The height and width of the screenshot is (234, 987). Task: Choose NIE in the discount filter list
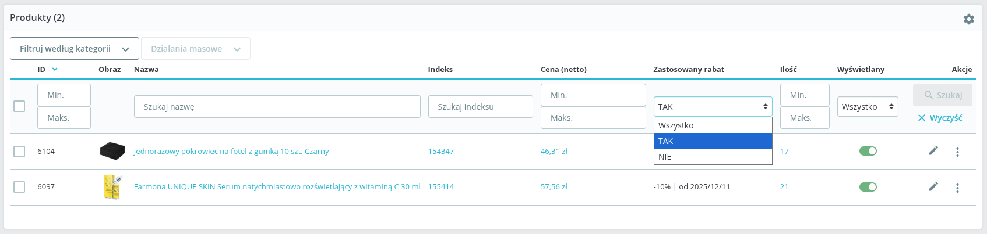[713, 157]
